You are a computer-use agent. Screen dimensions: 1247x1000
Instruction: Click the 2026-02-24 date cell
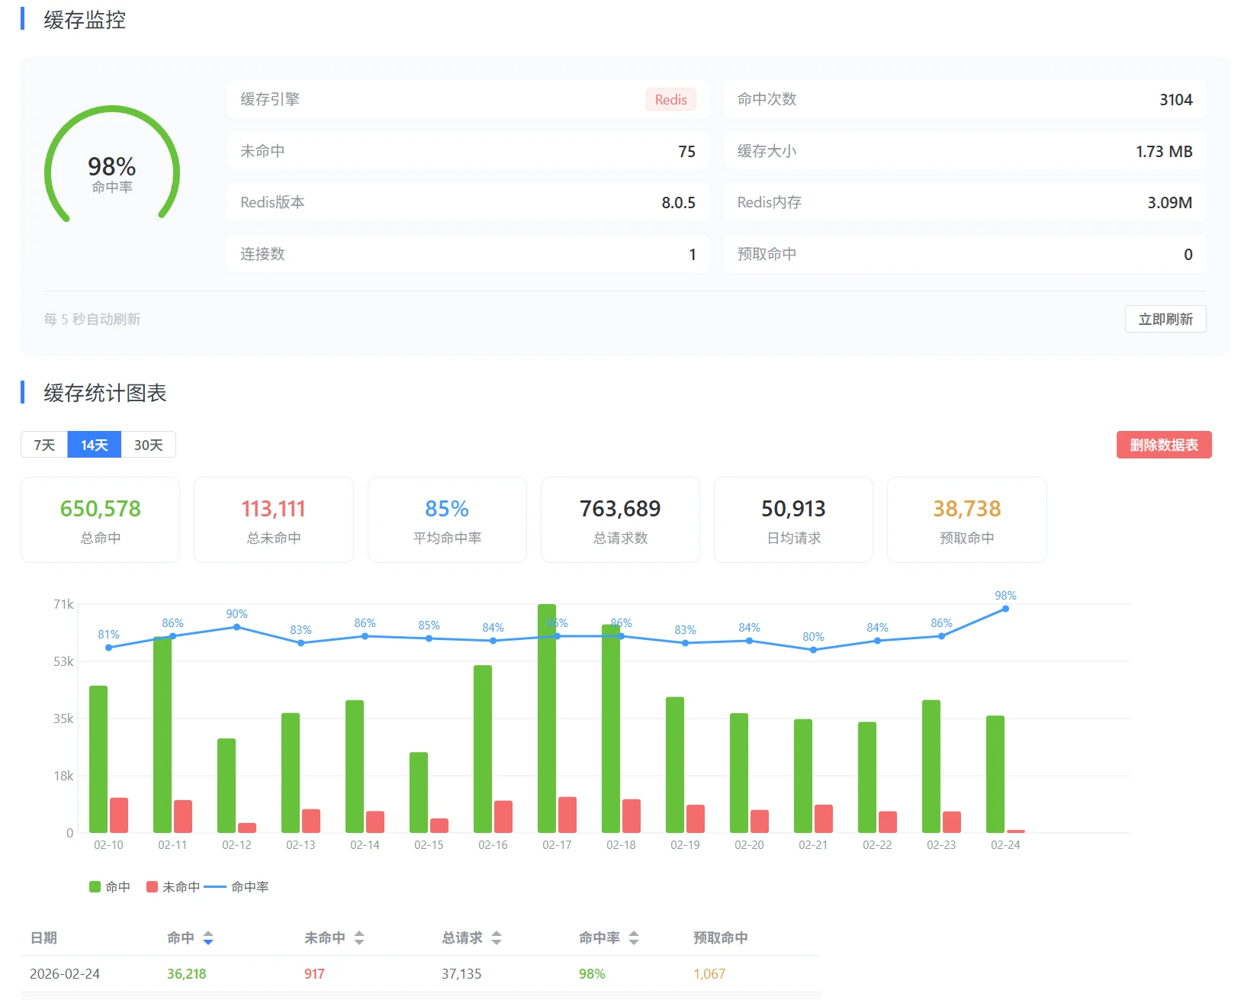(x=65, y=974)
